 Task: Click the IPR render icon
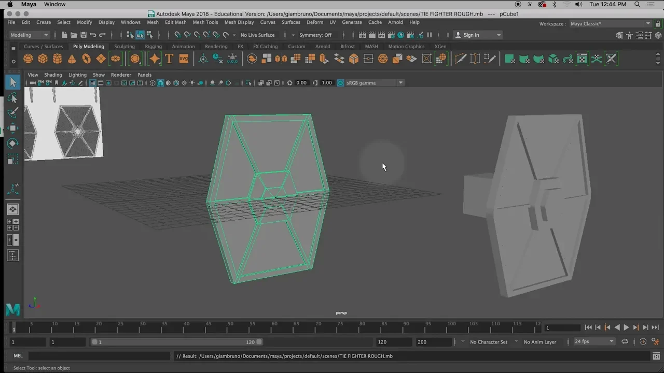(x=382, y=35)
